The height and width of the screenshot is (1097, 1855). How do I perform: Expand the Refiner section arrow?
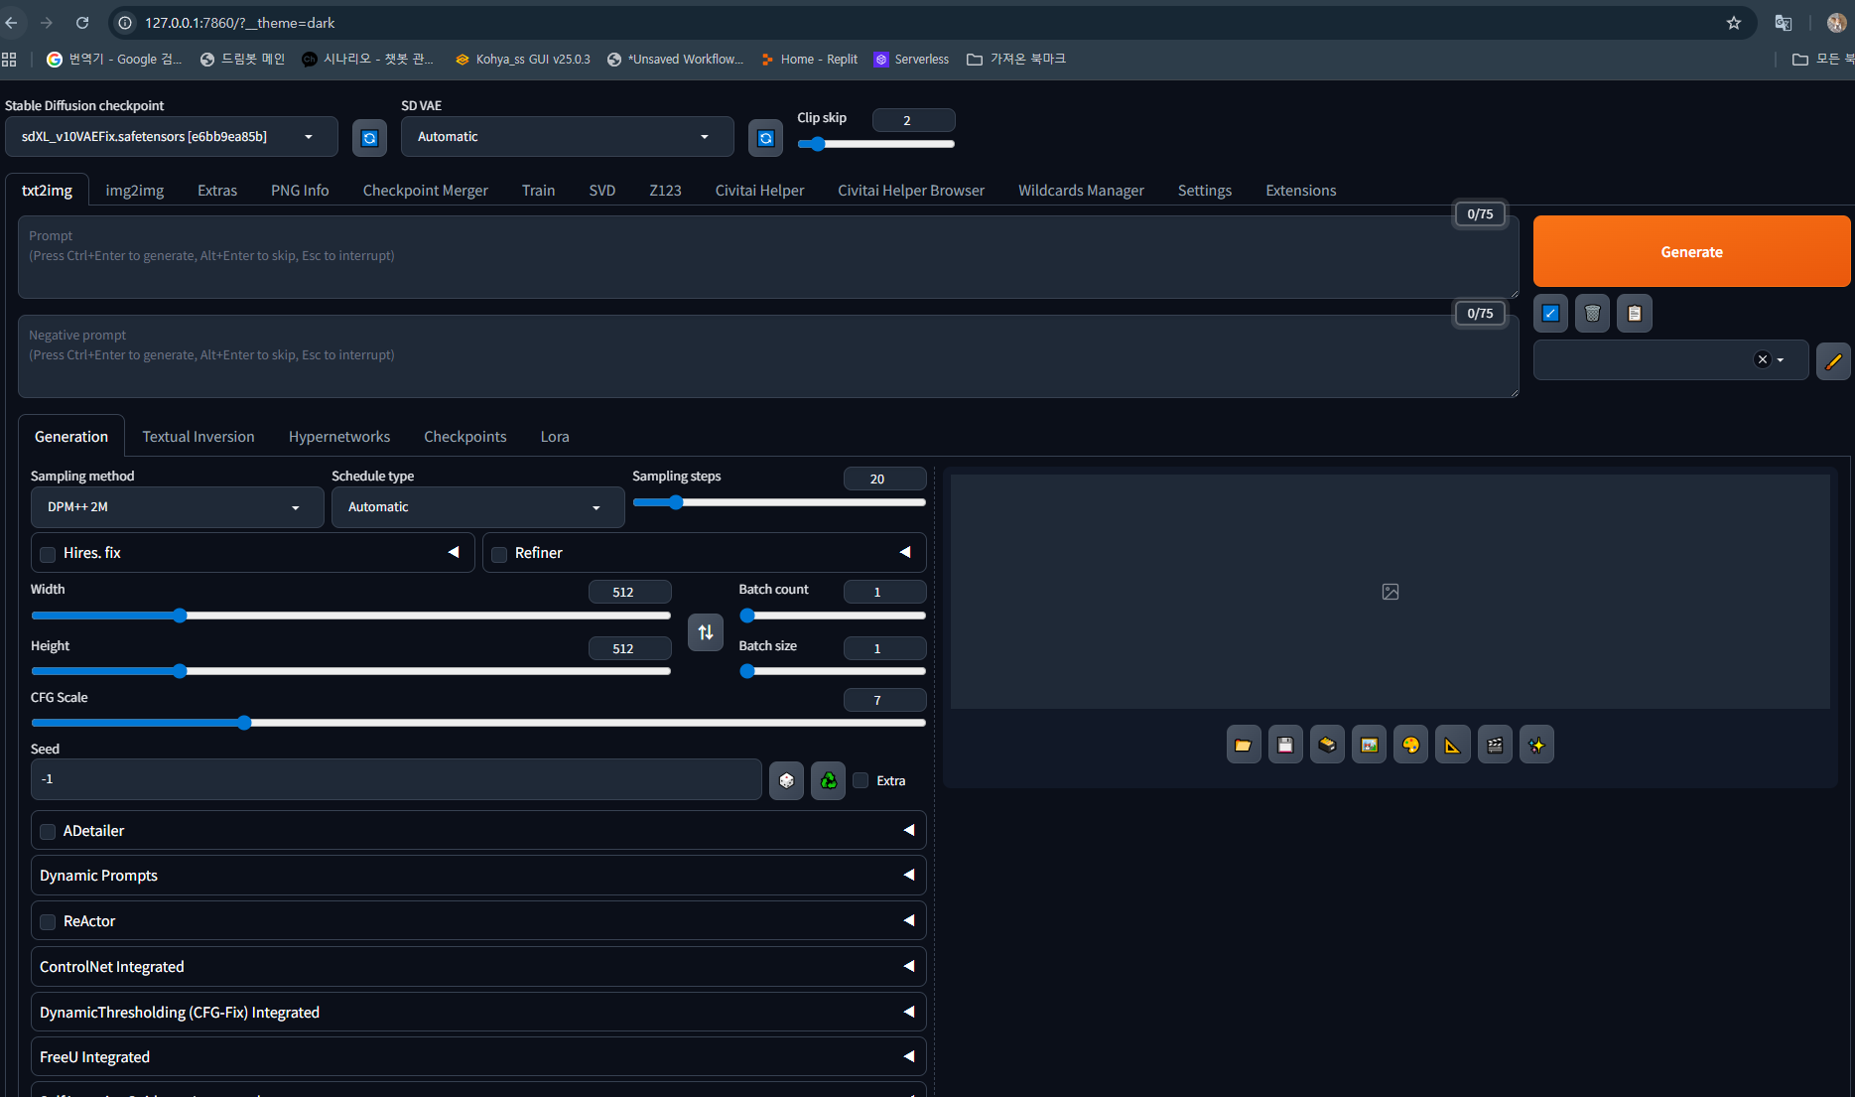point(905,552)
